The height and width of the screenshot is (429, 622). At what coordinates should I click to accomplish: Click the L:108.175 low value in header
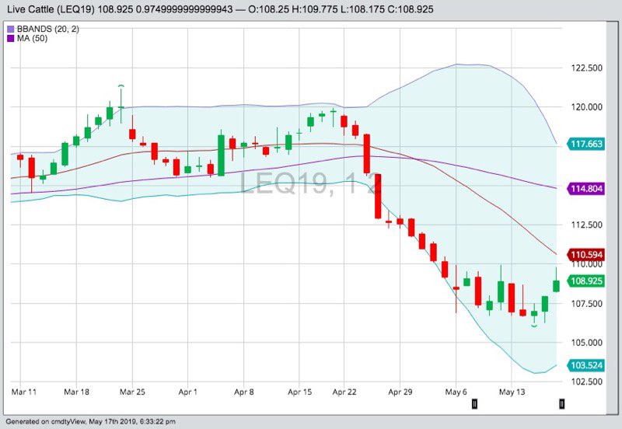click(362, 9)
